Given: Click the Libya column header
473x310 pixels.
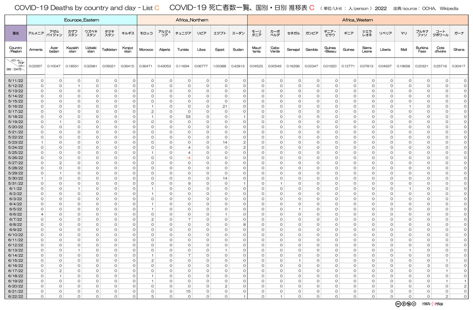Looking at the screenshot, I should [x=201, y=50].
